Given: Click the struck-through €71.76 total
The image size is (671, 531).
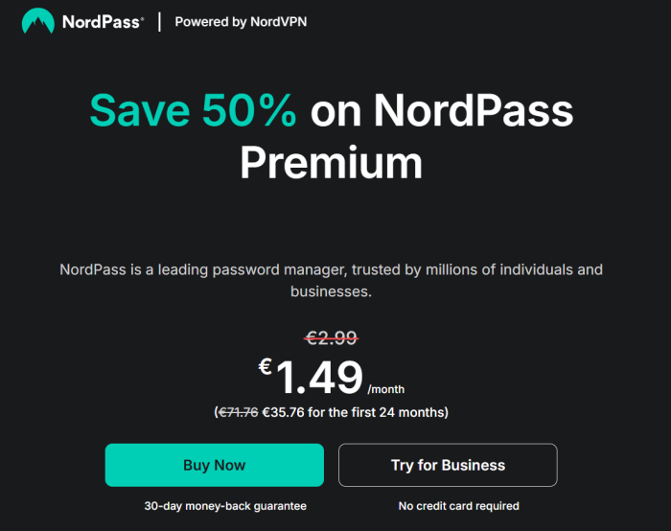Looking at the screenshot, I should point(238,412).
